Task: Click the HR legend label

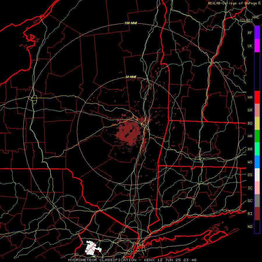Action: tap(250, 136)
